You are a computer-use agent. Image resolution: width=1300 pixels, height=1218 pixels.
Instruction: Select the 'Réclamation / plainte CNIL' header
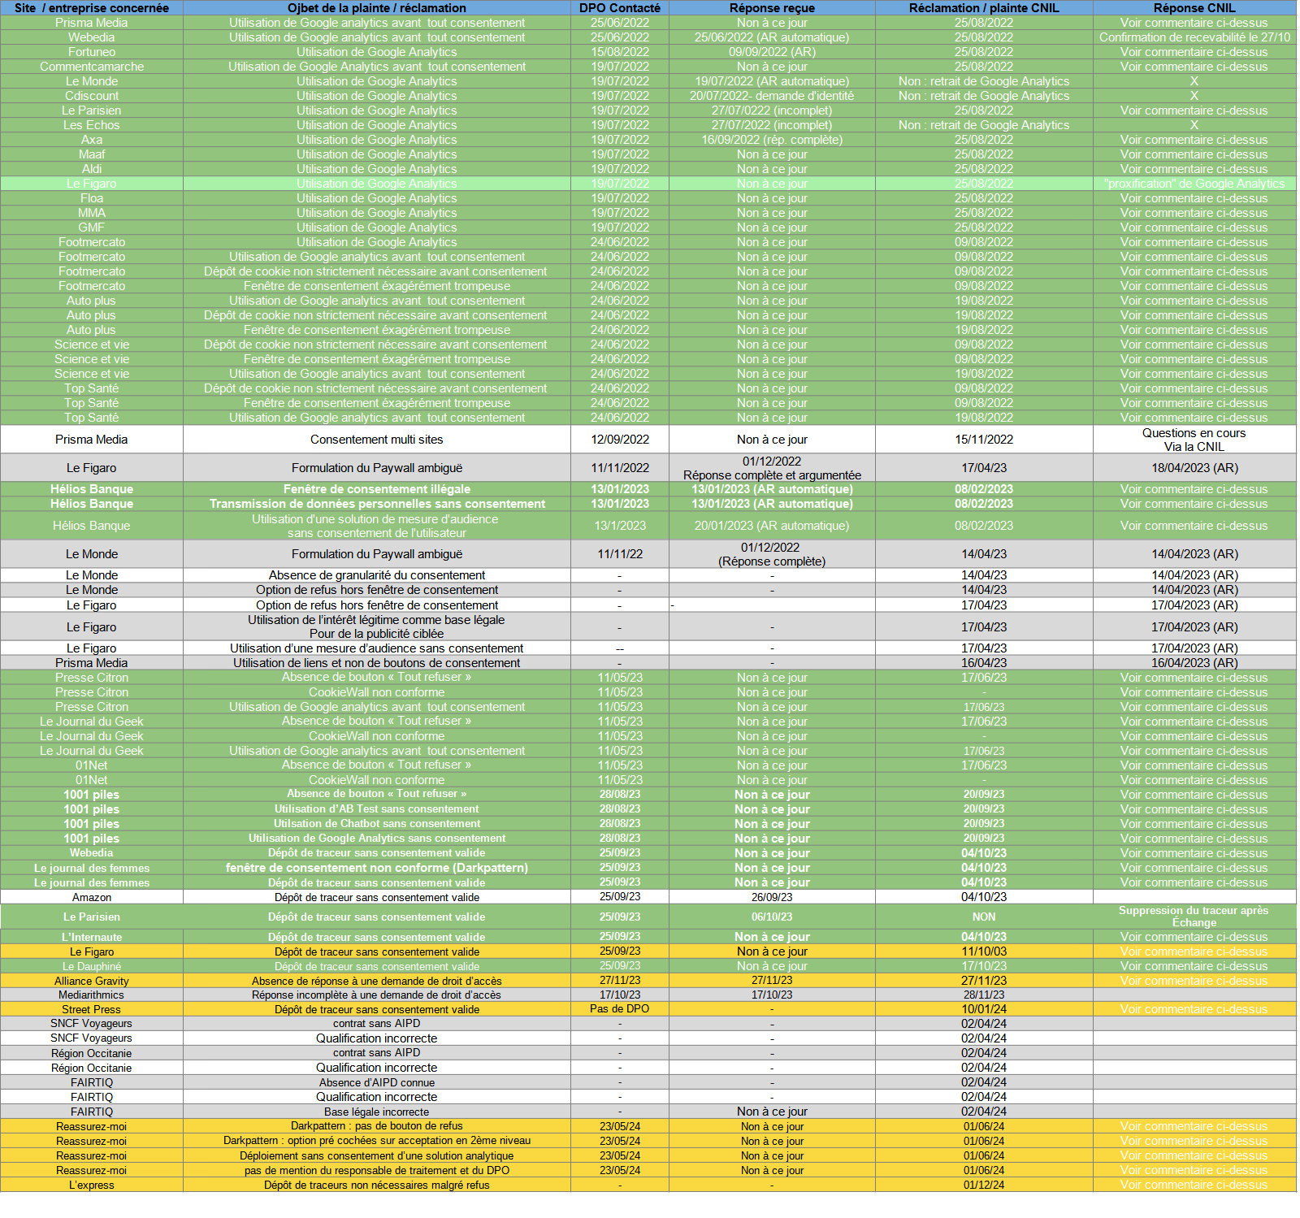(984, 8)
